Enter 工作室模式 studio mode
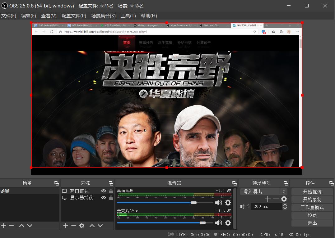Viewport: 335px width, 238px height. coord(312,207)
